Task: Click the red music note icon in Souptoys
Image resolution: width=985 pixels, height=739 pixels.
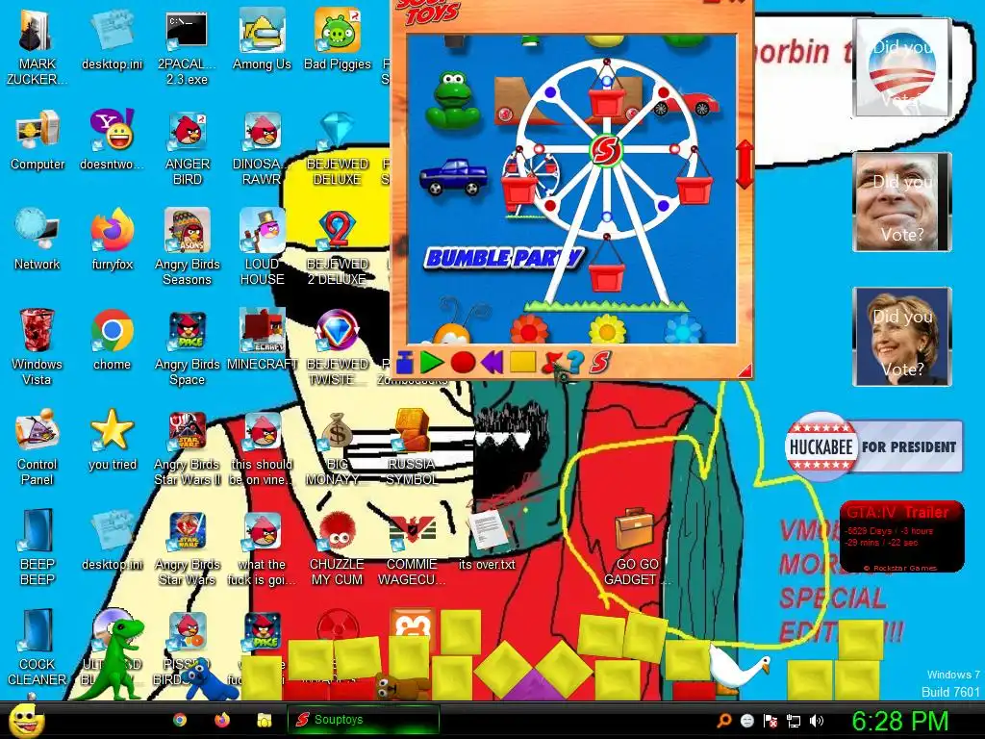Action: coord(551,362)
